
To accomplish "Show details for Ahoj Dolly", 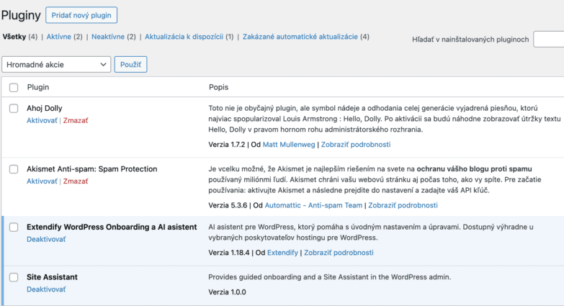I will click(356, 145).
